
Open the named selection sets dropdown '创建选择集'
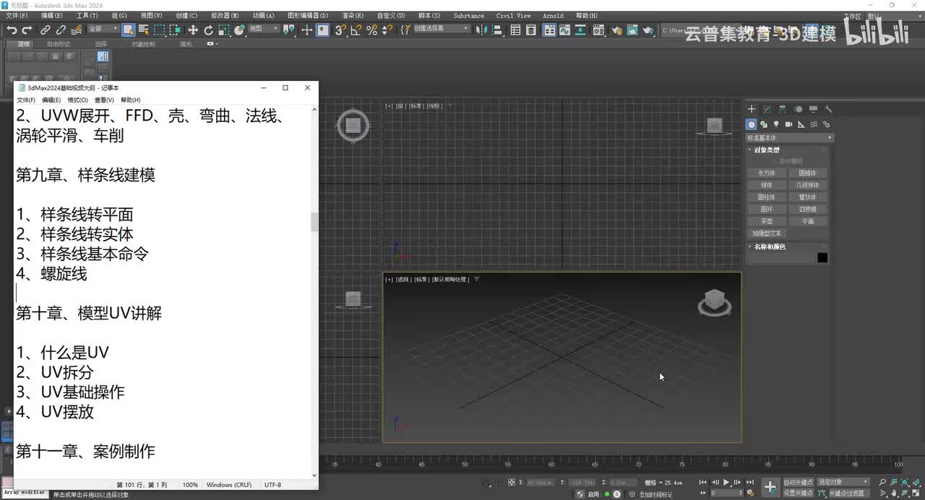coord(441,29)
